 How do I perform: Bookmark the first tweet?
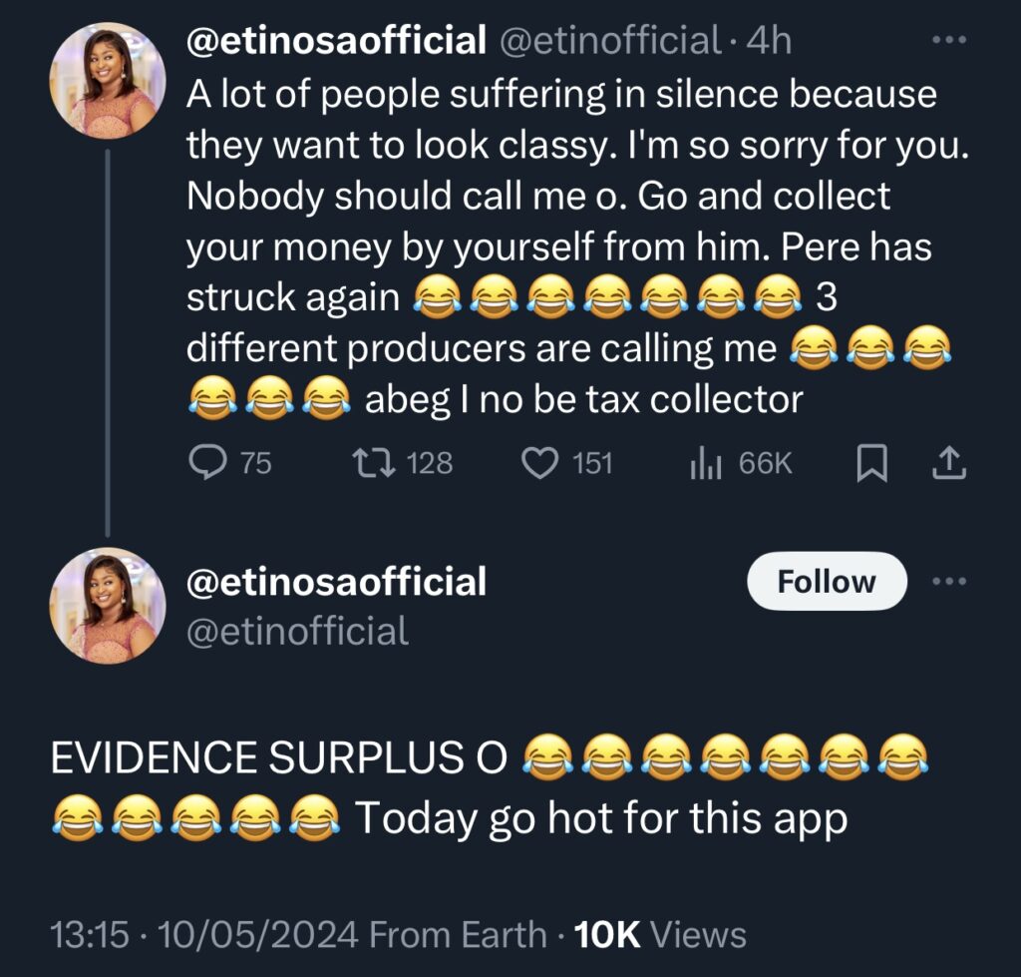[x=870, y=461]
